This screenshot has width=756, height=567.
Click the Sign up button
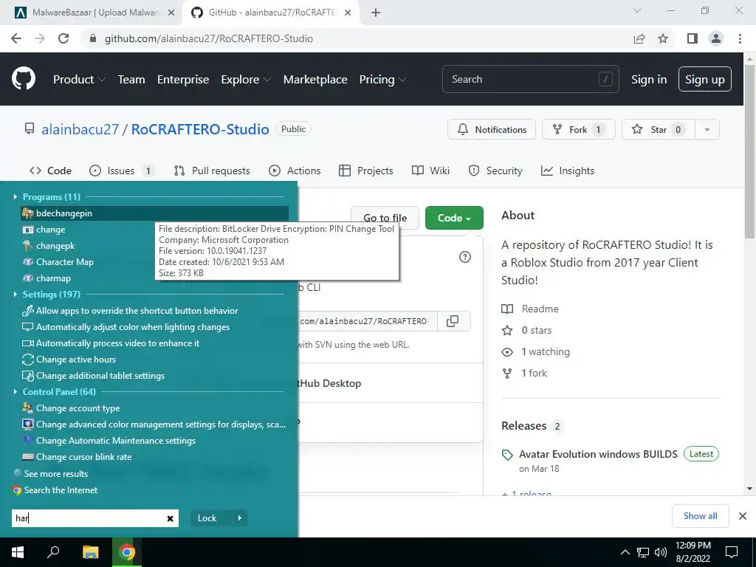point(705,79)
